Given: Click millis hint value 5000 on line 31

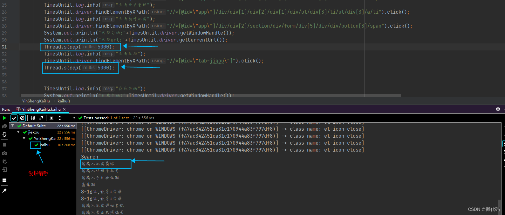Looking at the screenshot, I should pos(103,47).
